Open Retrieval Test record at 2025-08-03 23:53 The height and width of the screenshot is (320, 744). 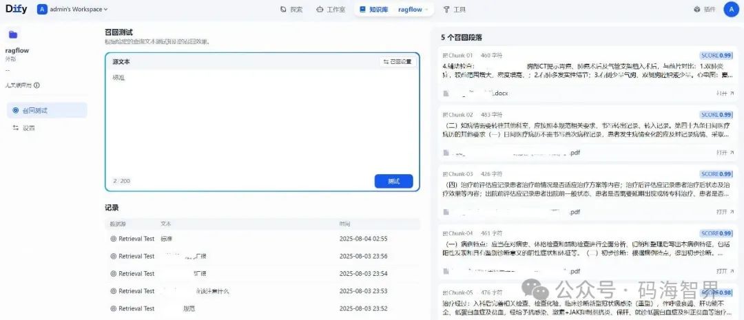(x=262, y=291)
